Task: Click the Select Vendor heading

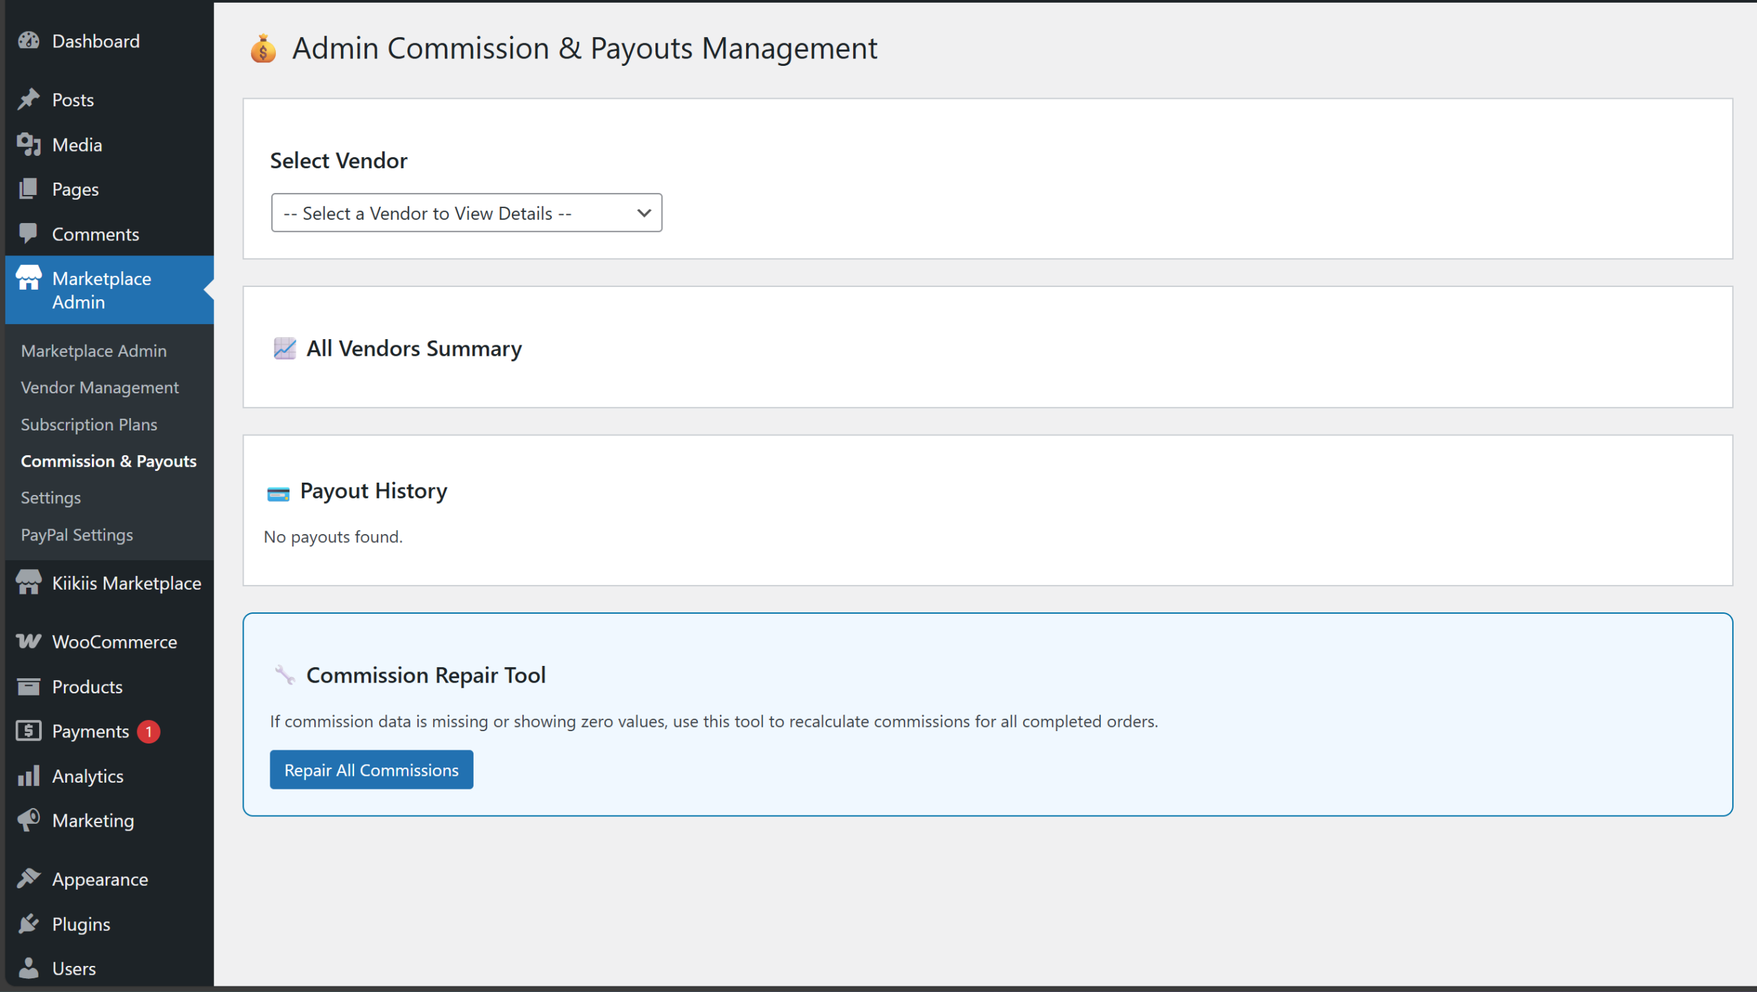Action: [338, 161]
